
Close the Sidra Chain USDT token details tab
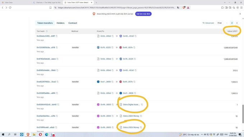91,3
